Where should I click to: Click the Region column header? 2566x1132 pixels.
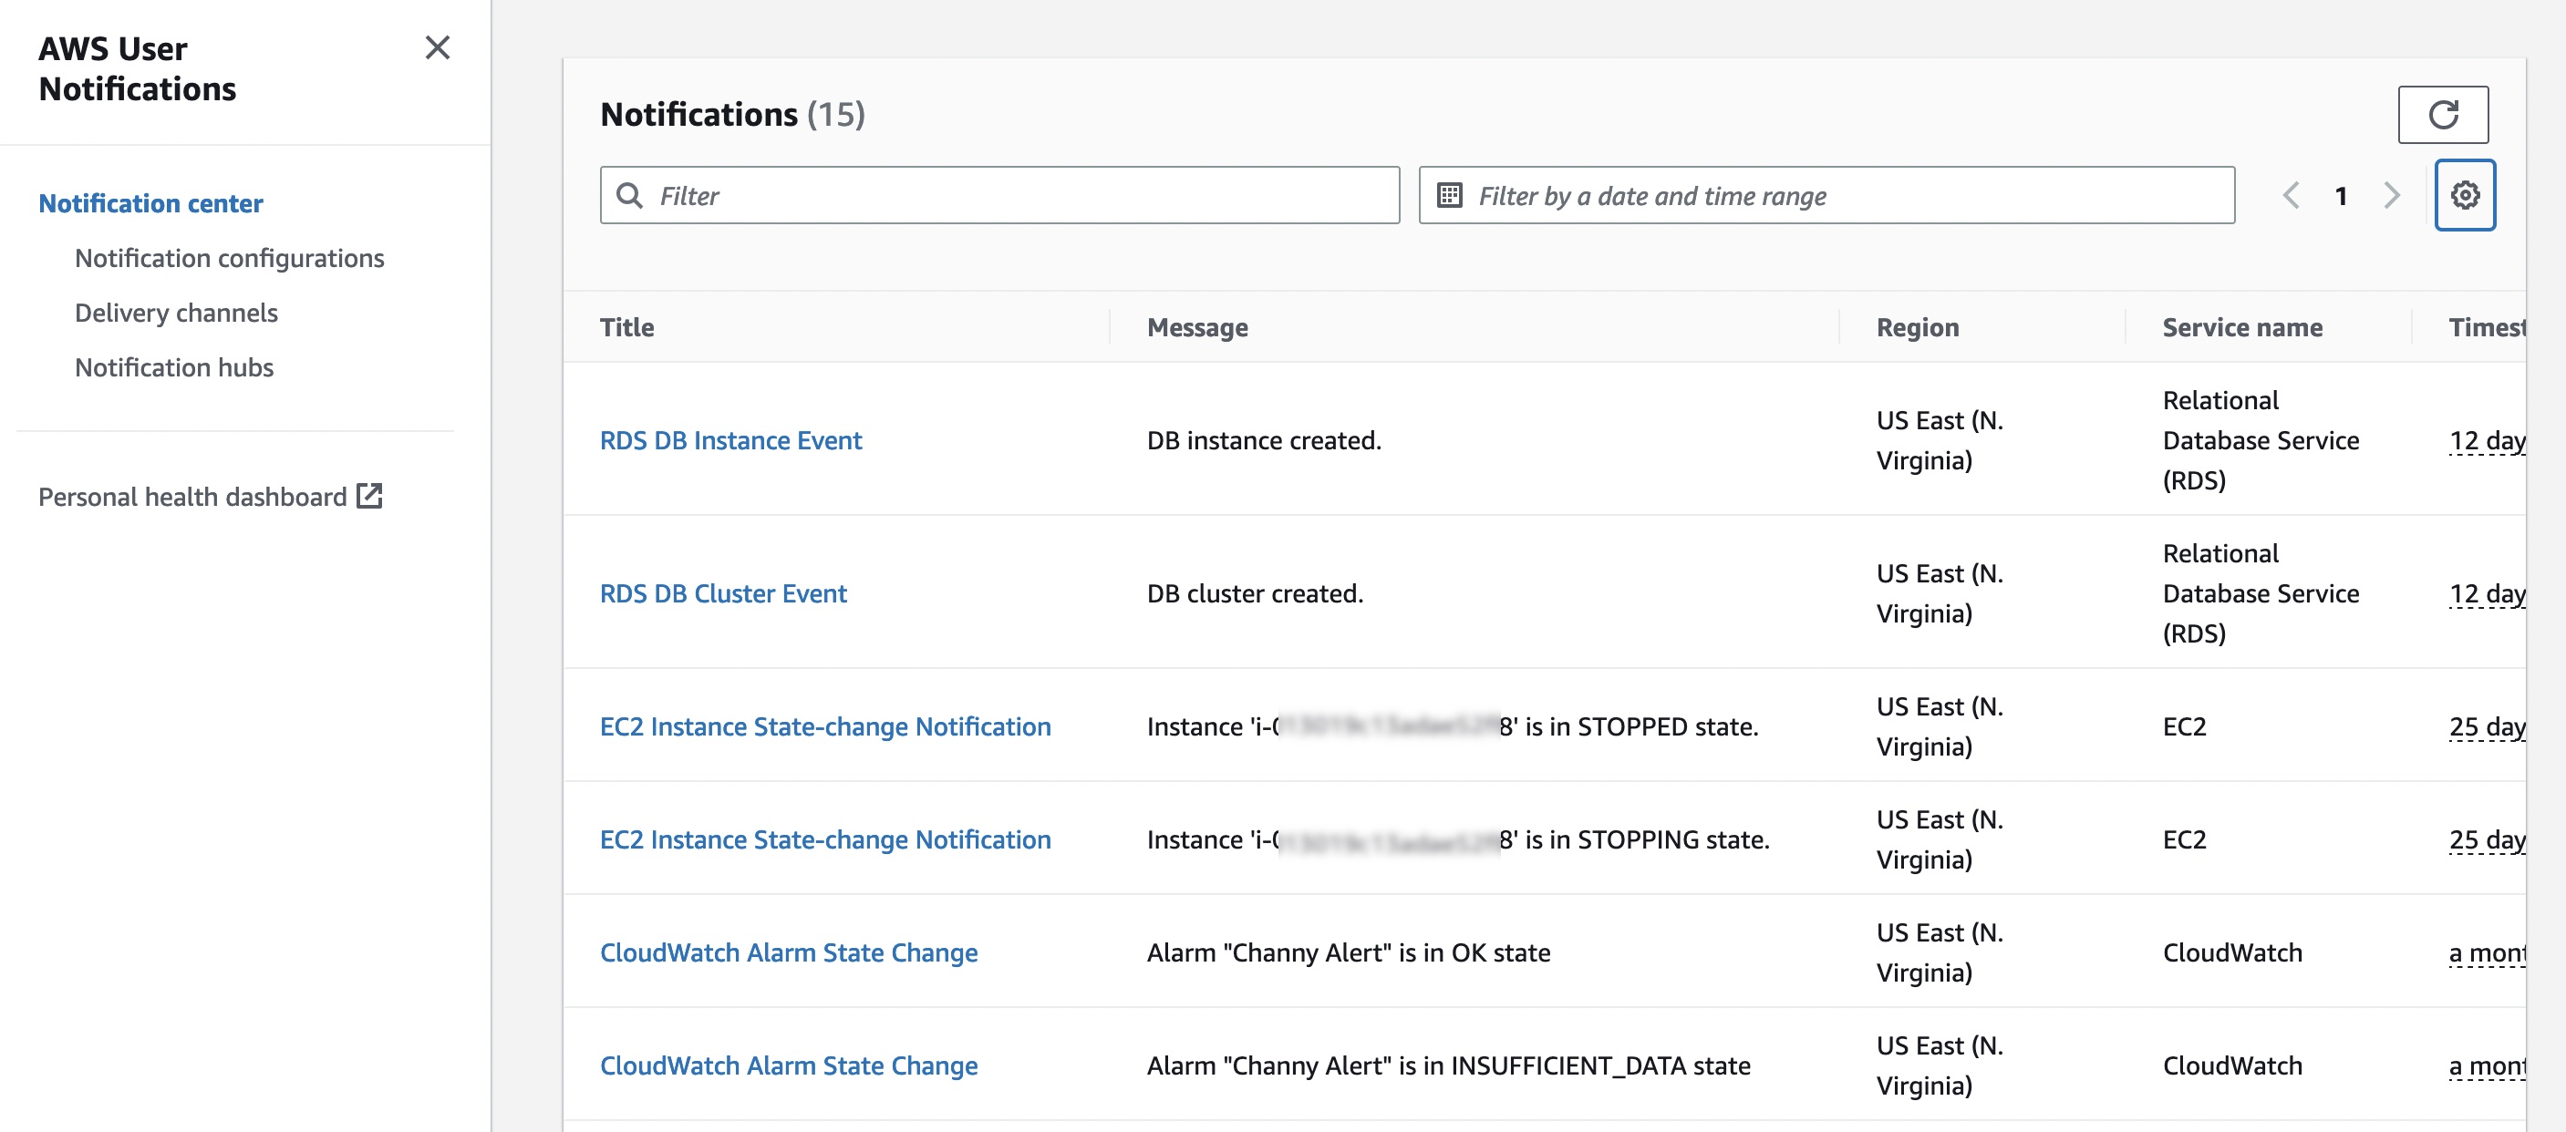tap(1918, 326)
